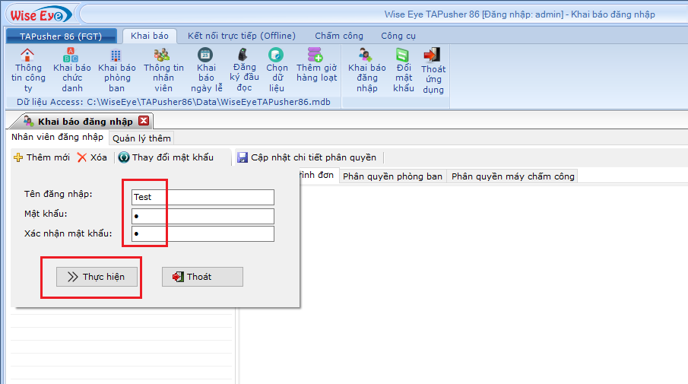Click Thêm giờ hàng loạt icon
Image resolution: width=688 pixels, height=384 pixels.
[315, 56]
